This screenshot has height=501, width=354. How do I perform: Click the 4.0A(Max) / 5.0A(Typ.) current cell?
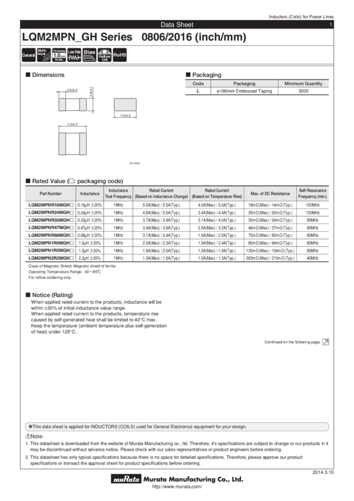[217, 205]
